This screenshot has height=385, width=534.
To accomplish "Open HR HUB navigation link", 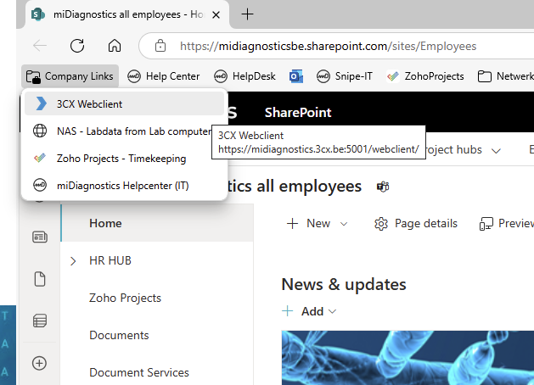I will [110, 260].
